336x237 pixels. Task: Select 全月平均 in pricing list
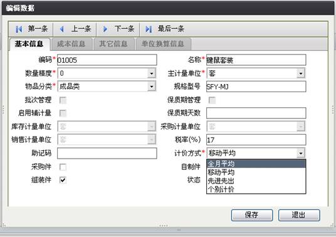pos(256,164)
